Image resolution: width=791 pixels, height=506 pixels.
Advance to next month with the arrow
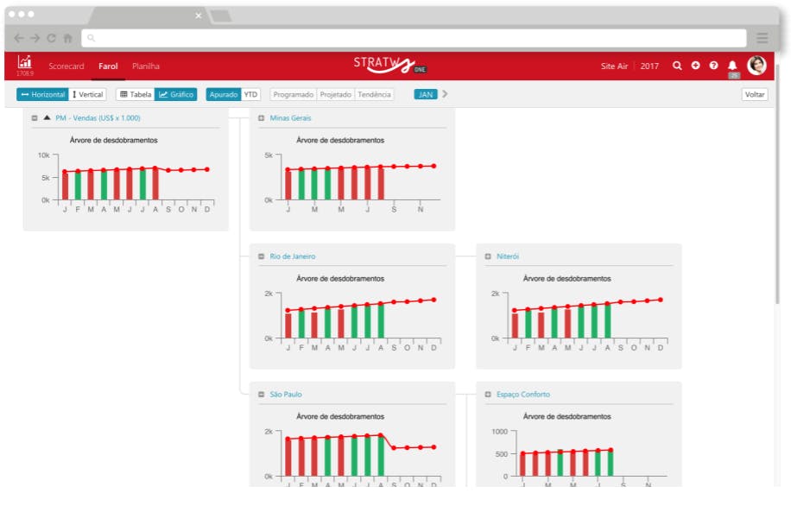[x=445, y=94]
